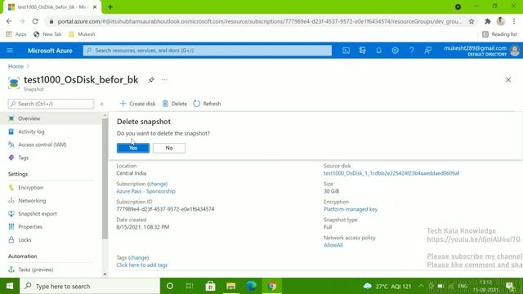
Task: Open Cortana circle on taskbar
Action: click(x=170, y=286)
